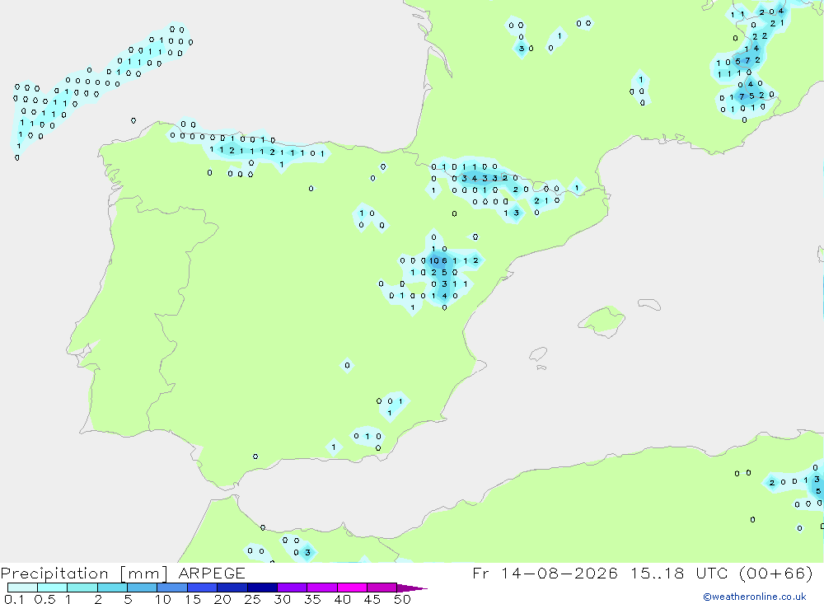Click the '6' value beside the '10' cell

pos(445,260)
